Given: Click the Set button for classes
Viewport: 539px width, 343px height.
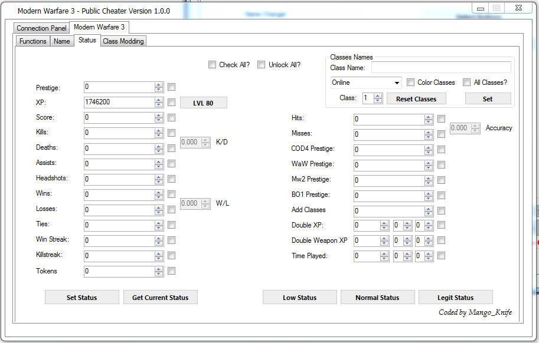Looking at the screenshot, I should click(x=488, y=99).
